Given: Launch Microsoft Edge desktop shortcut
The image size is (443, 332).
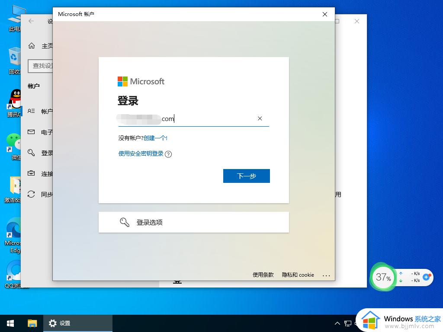Looking at the screenshot, I should pos(13,235).
